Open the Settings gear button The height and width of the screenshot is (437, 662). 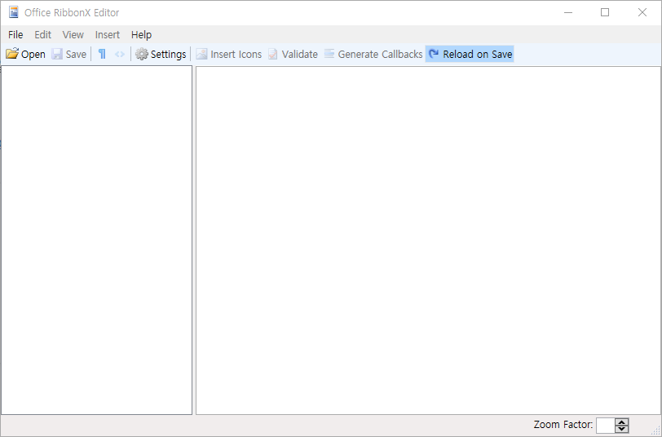point(161,54)
